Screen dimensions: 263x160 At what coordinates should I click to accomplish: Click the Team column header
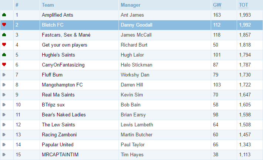(48, 5)
